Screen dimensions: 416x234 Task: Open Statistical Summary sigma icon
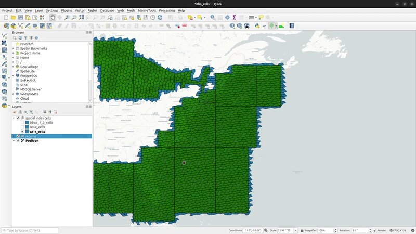(235, 18)
